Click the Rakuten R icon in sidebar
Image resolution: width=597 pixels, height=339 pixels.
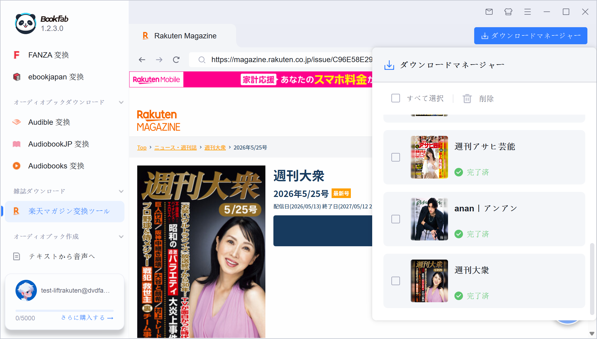pyautogui.click(x=16, y=211)
